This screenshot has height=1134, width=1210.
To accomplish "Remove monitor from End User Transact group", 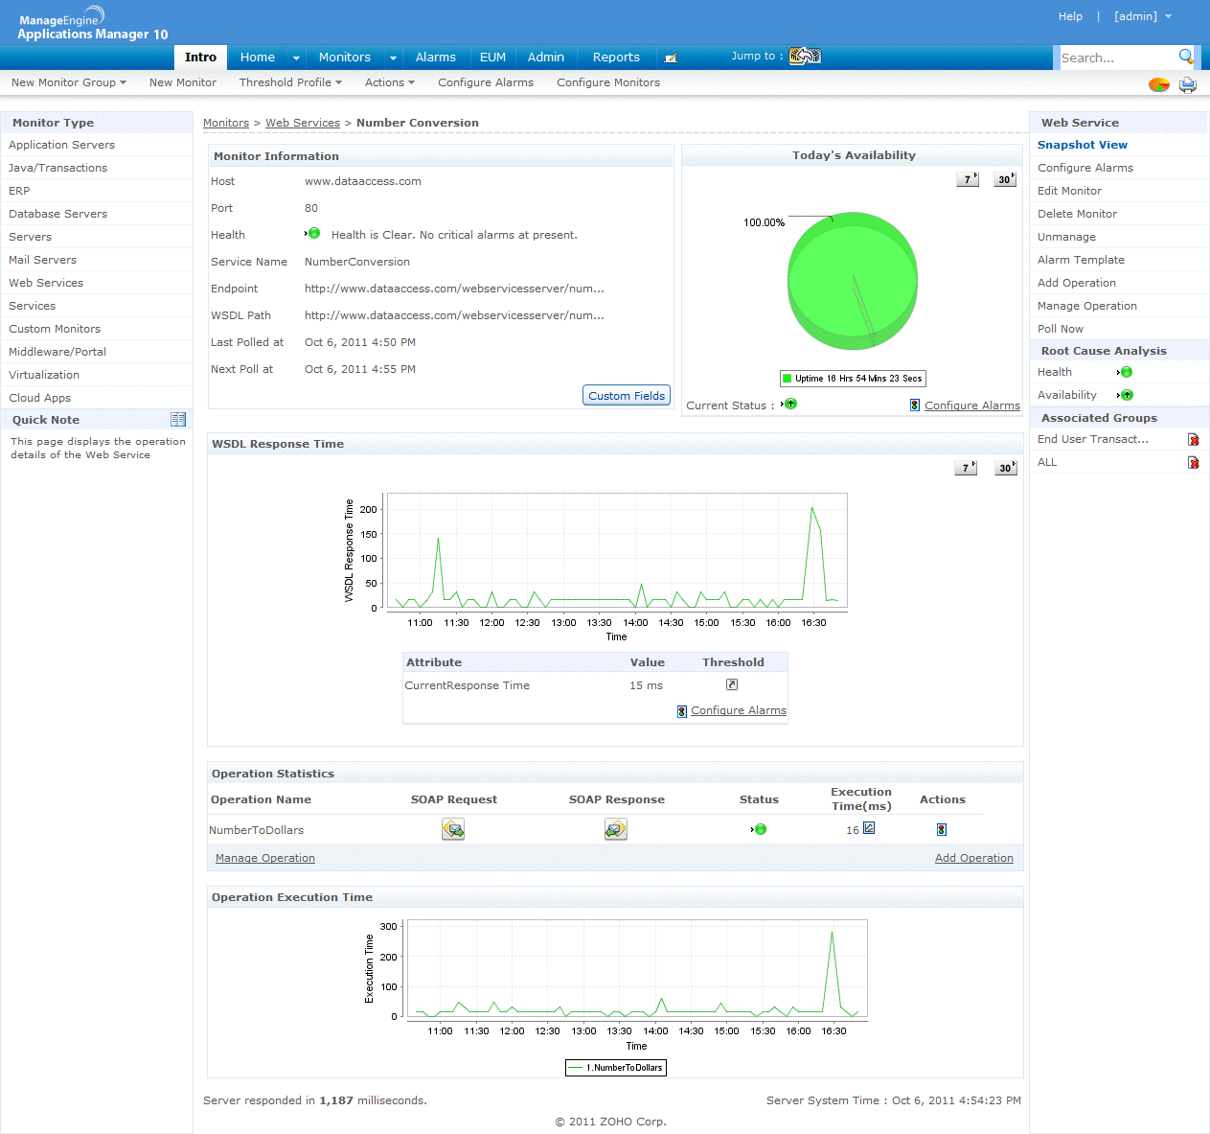I will pyautogui.click(x=1194, y=439).
